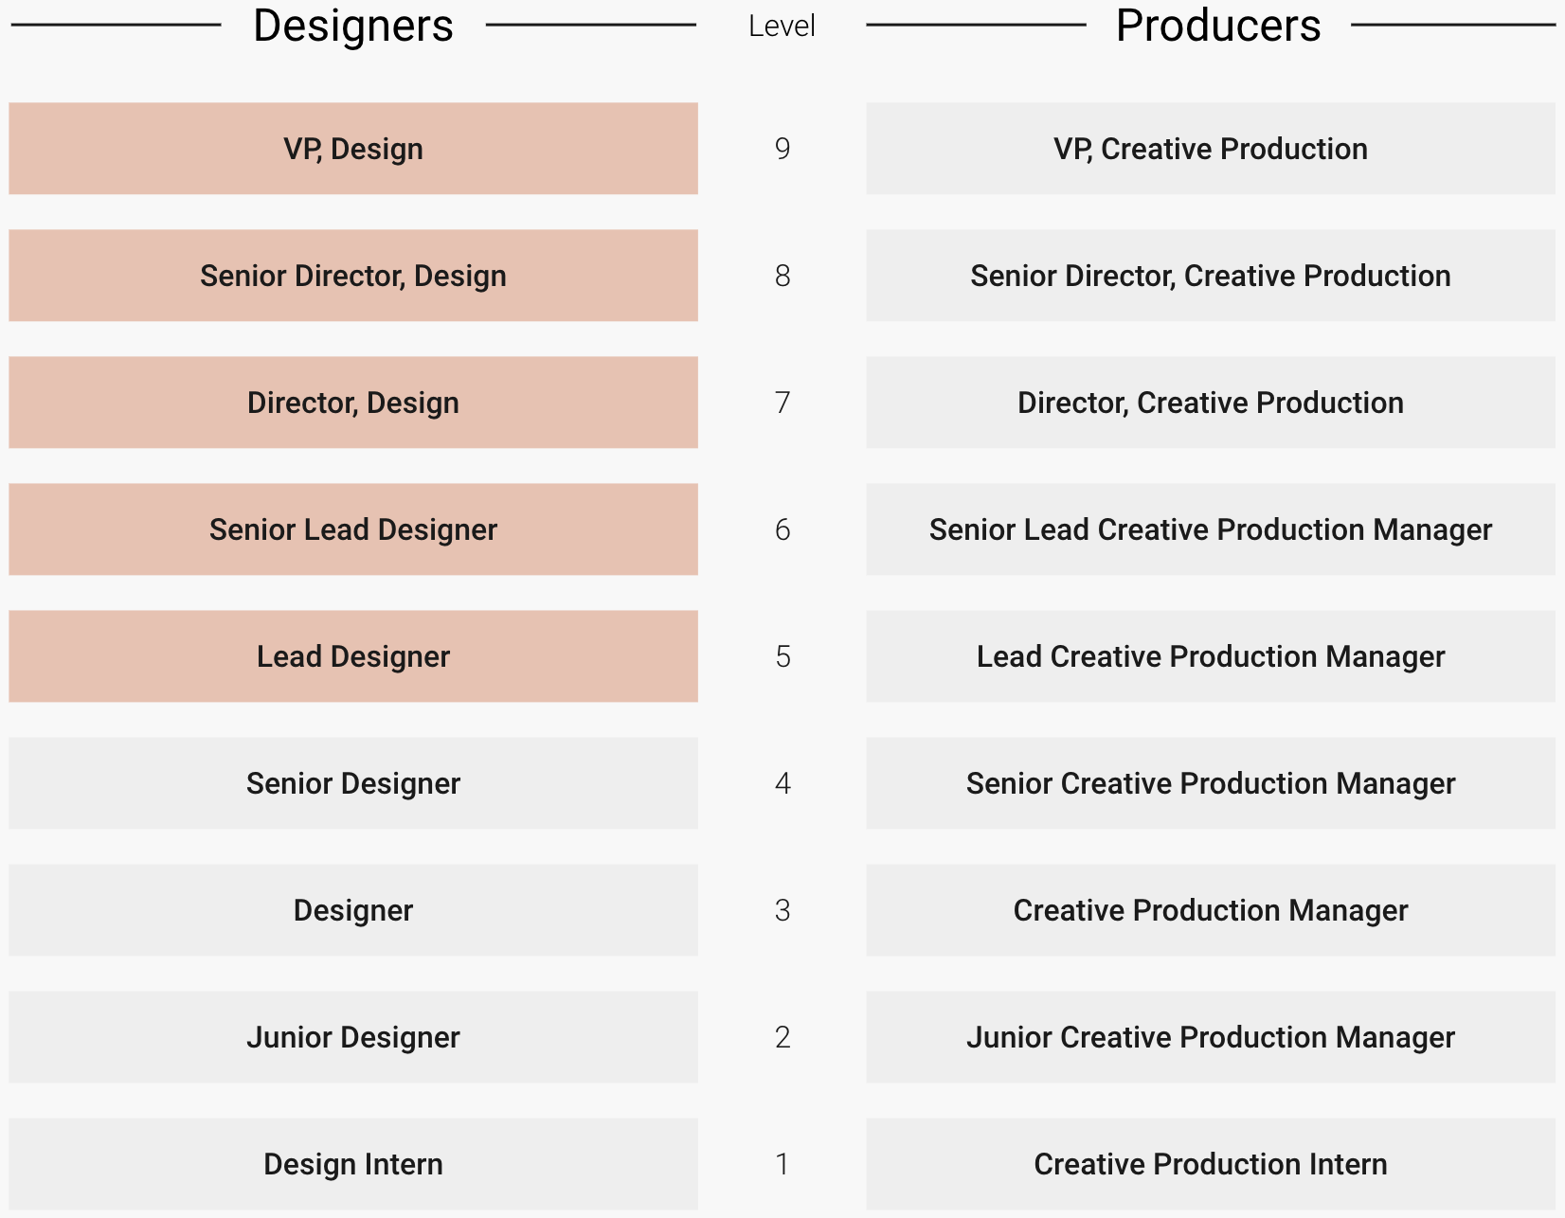Screen dimensions: 1565x1218
Task: Click the Designers column header
Action: coord(352,26)
